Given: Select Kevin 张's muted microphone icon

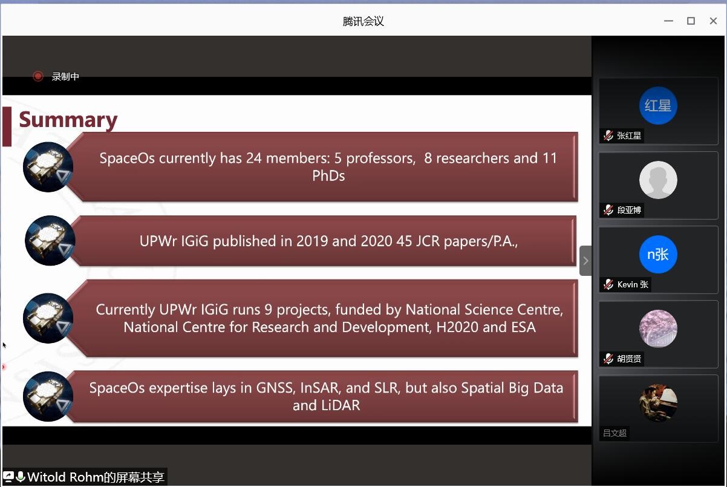Looking at the screenshot, I should click(x=608, y=285).
